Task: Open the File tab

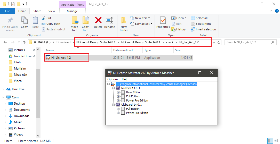Action: click(7, 11)
